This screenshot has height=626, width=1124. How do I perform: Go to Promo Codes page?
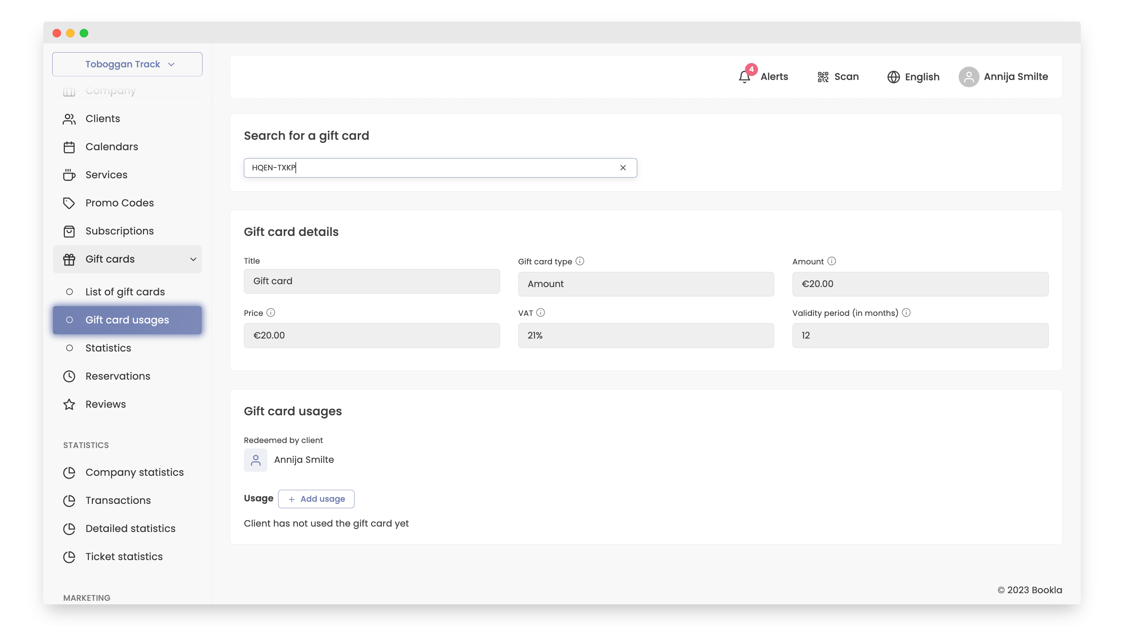[119, 203]
